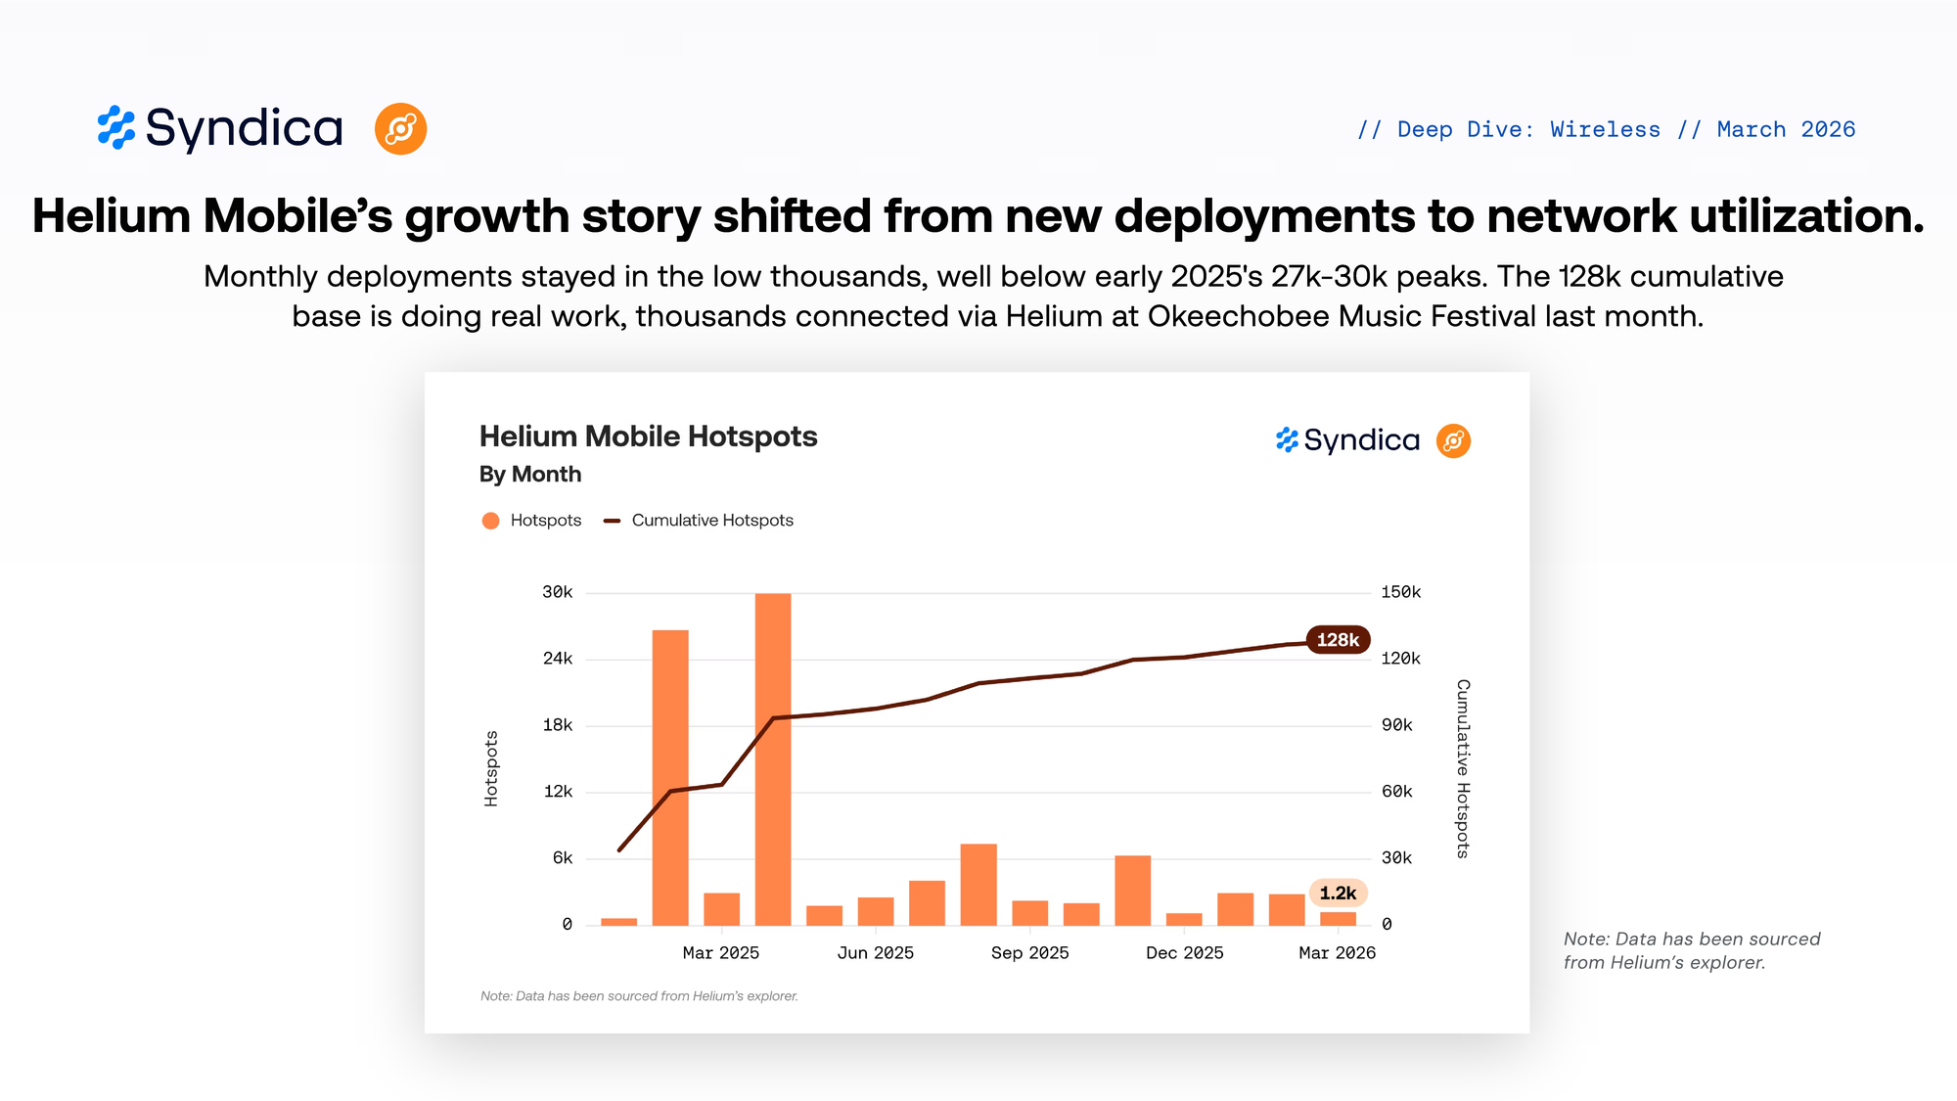Click the Syndica logo in the header
The width and height of the screenshot is (1957, 1101).
(x=220, y=128)
